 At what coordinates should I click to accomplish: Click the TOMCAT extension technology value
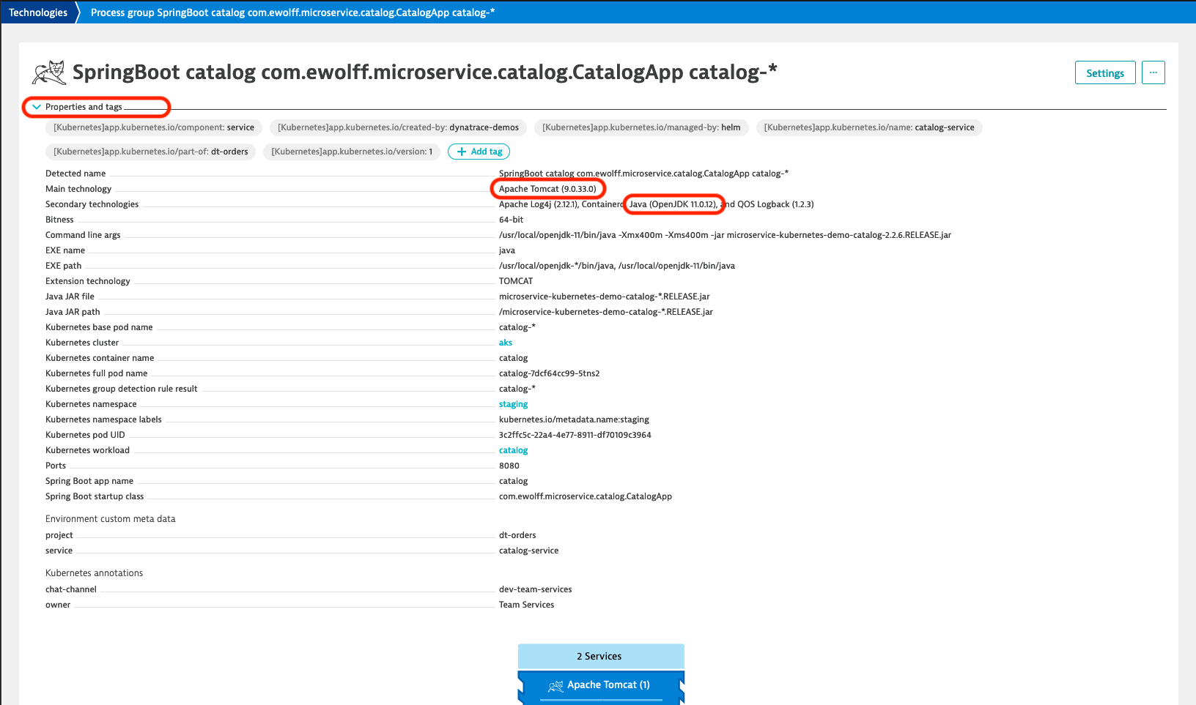pos(516,281)
